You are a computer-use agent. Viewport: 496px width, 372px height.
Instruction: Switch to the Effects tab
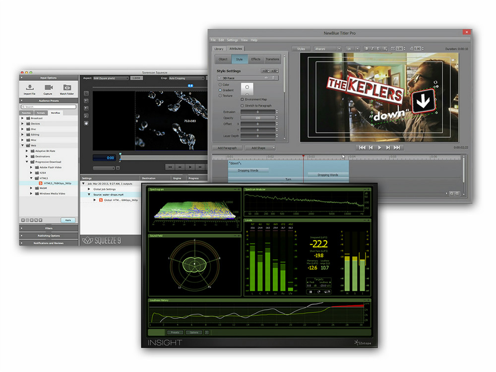tap(255, 59)
